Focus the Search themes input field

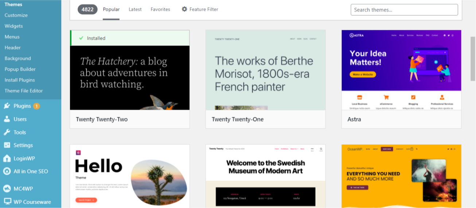coord(404,10)
